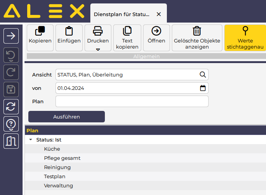Click the refresh icon in sidebar

coord(11,107)
